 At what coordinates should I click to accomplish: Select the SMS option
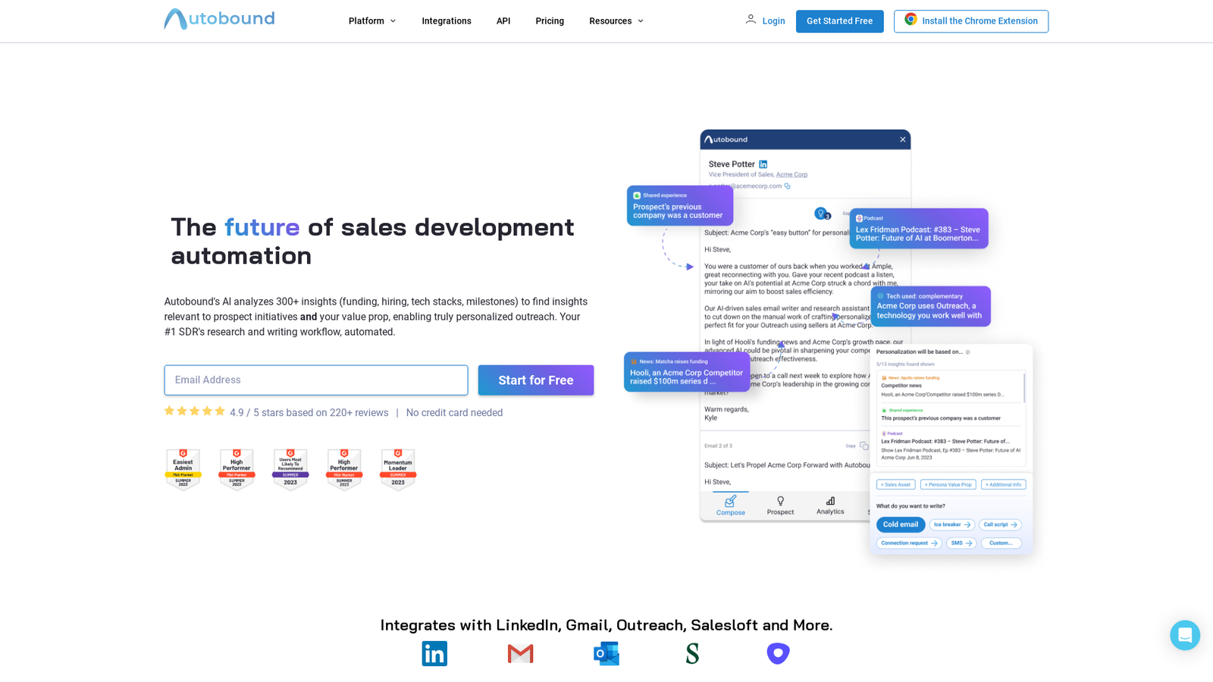click(x=961, y=543)
